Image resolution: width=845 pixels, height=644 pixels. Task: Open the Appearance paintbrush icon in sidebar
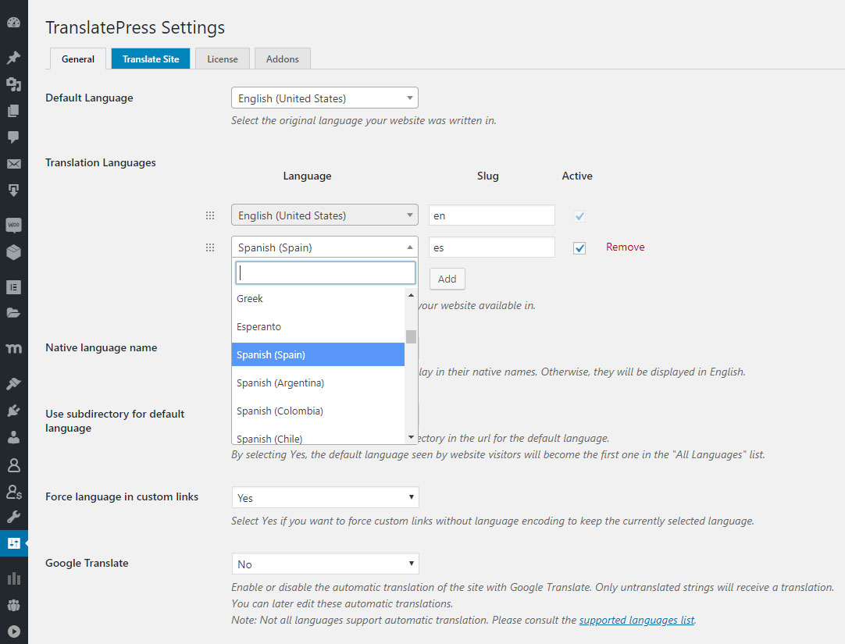point(14,382)
